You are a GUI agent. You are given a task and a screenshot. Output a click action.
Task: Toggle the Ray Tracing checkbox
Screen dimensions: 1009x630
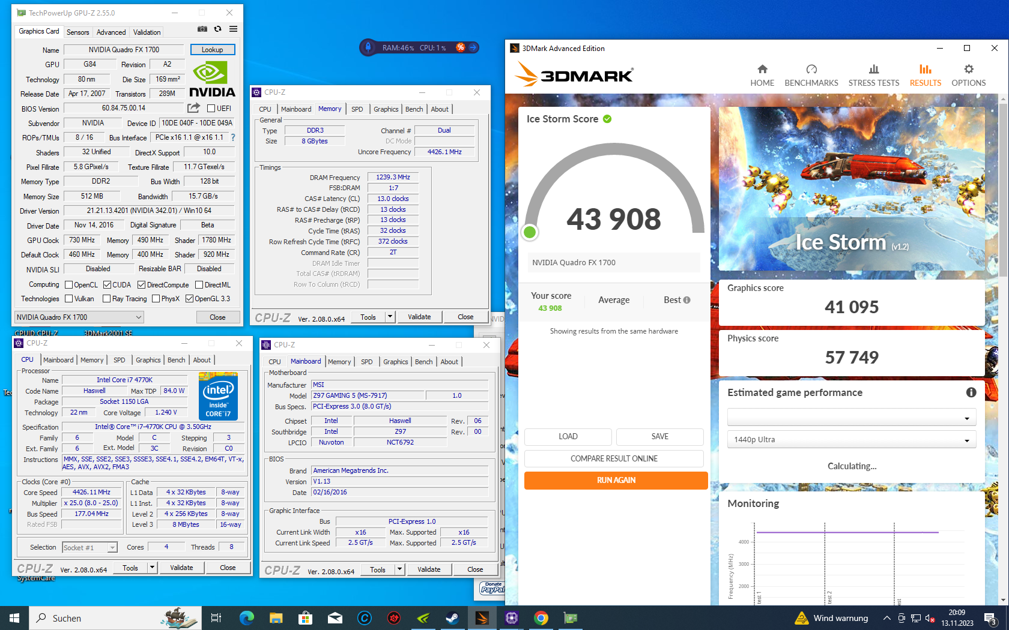tap(106, 299)
